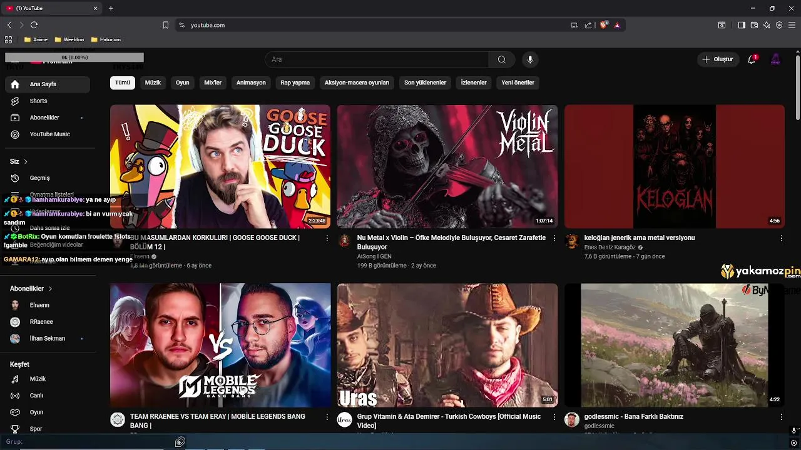Select the Müzik filter chip
Viewport: 801px width, 450px height.
coord(153,82)
